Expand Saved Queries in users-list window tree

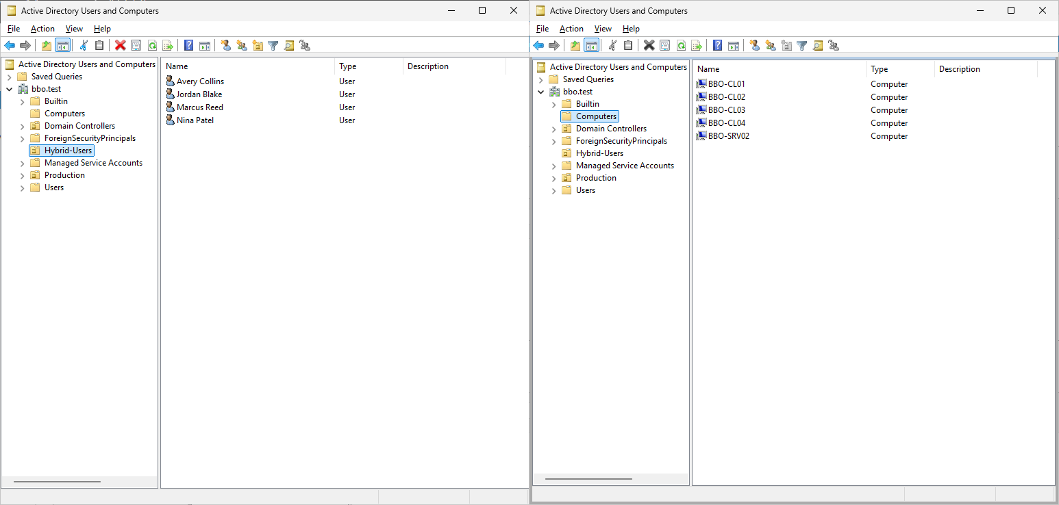pos(9,77)
